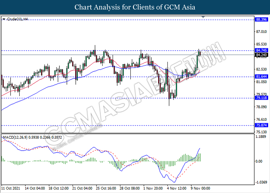Click the 11 Oct 2021 date label
Screen dimensions: 270x193
click(11, 188)
